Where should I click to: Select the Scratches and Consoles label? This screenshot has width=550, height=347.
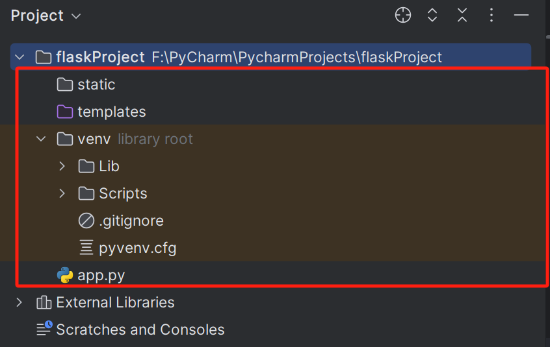pos(140,329)
